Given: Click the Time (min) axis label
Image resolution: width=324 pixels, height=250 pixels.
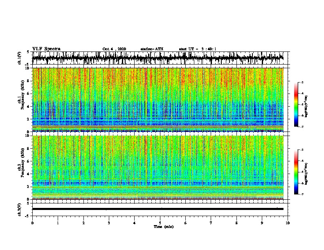Looking at the screenshot, I should point(164,227).
